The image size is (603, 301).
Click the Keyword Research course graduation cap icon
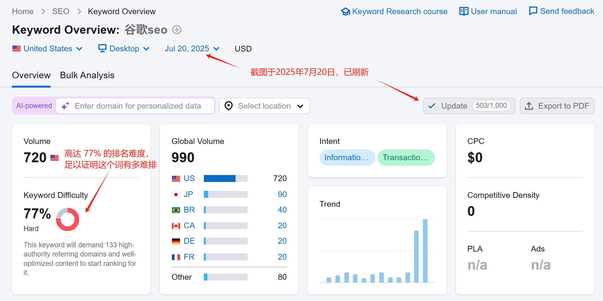point(345,12)
